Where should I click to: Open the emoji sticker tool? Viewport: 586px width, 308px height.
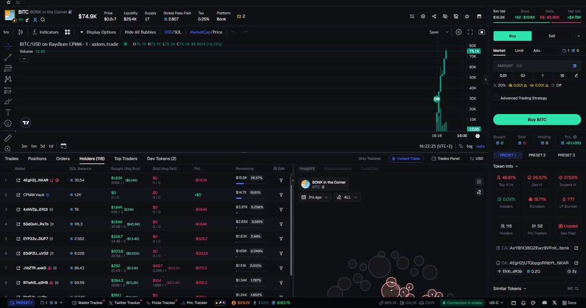[8, 123]
